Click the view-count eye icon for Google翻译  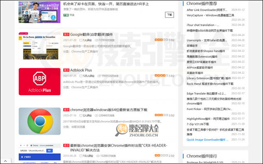point(97,40)
